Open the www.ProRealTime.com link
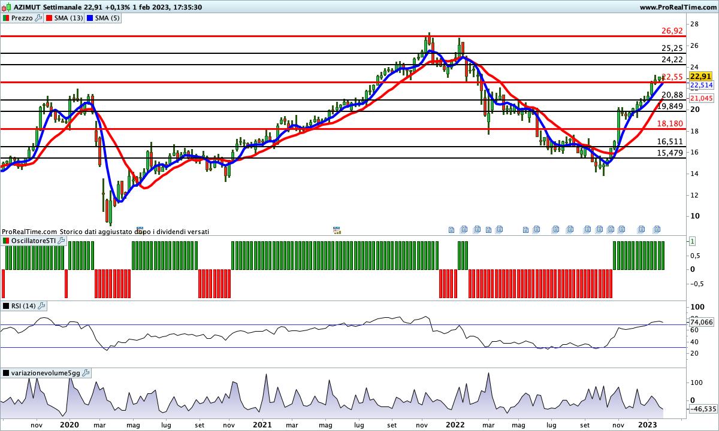The height and width of the screenshot is (431, 719). (678, 7)
